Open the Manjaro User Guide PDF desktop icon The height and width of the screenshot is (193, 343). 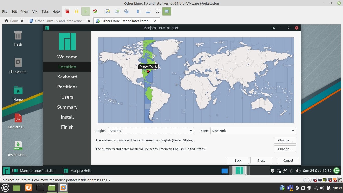point(18,121)
